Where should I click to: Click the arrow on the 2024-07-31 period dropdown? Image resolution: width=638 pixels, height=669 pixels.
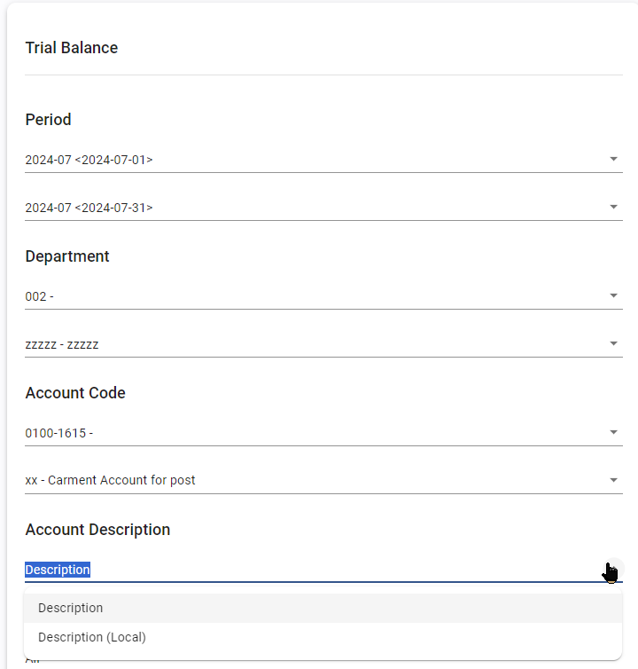coord(613,208)
